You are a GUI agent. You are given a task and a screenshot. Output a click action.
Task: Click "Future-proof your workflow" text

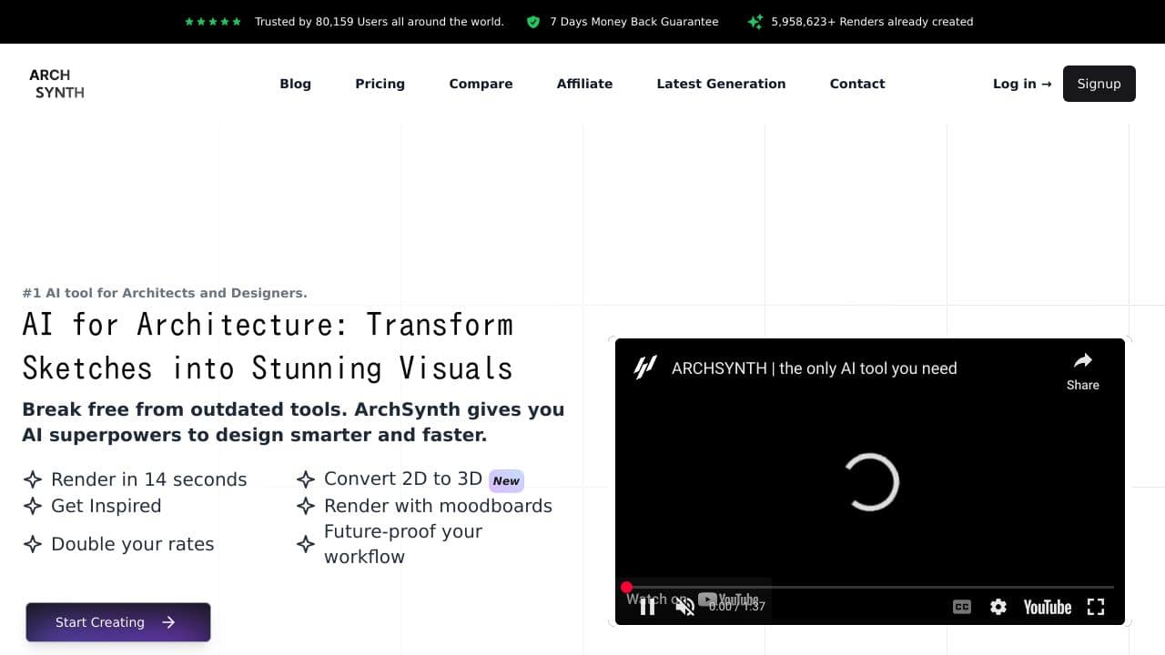coord(403,544)
